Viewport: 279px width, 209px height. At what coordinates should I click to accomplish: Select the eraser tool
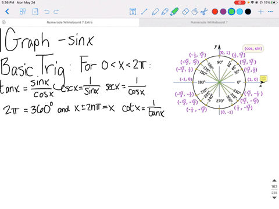[x=185, y=12]
